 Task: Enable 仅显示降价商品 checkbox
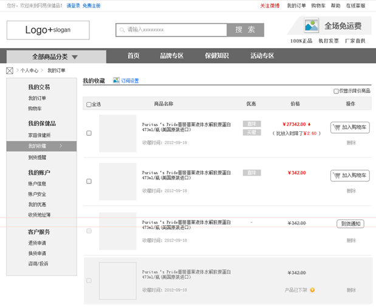(x=336, y=91)
